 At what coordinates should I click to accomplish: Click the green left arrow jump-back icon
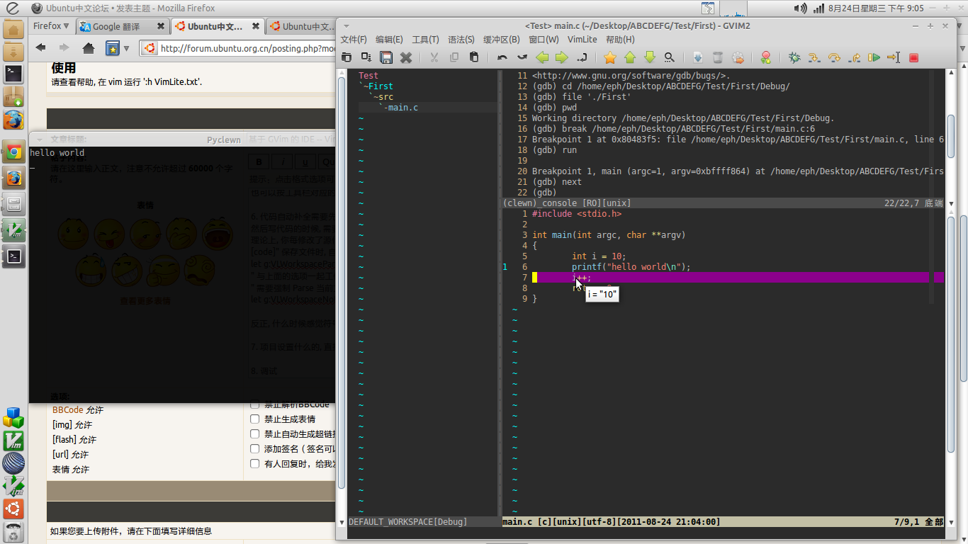pyautogui.click(x=542, y=57)
